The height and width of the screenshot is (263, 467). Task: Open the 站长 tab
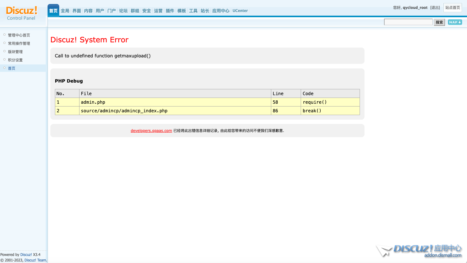point(205,11)
